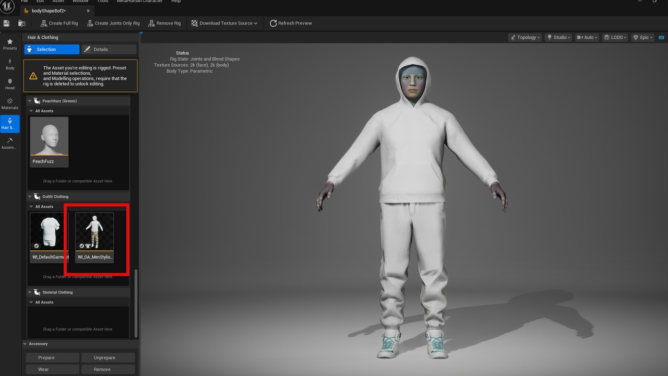Click the Rig State status text
This screenshot has width=668, height=376.
pos(205,59)
